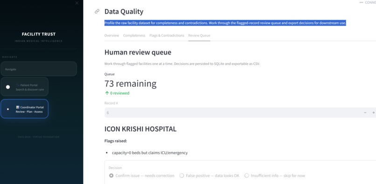376x184 pixels.
Task: Click the capacity=0 beds flag text
Action: 150,153
